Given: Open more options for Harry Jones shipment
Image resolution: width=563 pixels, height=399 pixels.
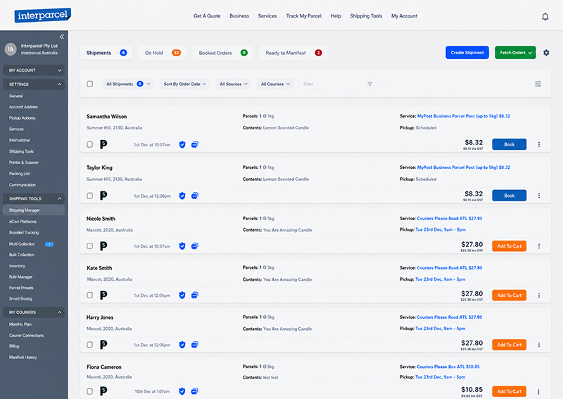Looking at the screenshot, I should (539, 345).
